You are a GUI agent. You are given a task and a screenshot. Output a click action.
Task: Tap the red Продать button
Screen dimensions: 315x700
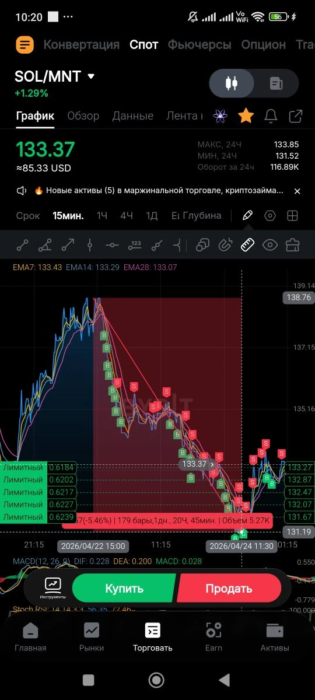pos(229,589)
